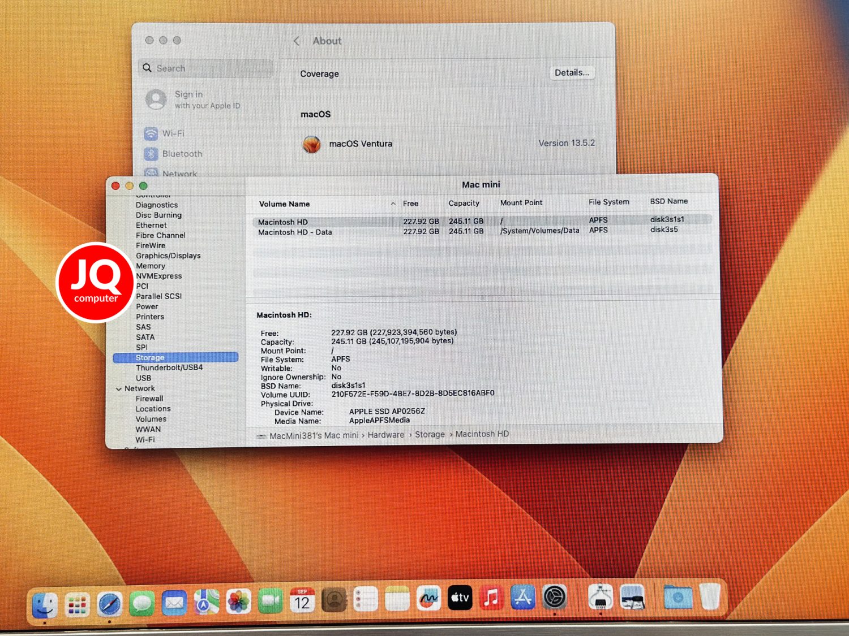The width and height of the screenshot is (849, 636).
Task: Open the Mail app in the Dock
Action: (x=174, y=603)
